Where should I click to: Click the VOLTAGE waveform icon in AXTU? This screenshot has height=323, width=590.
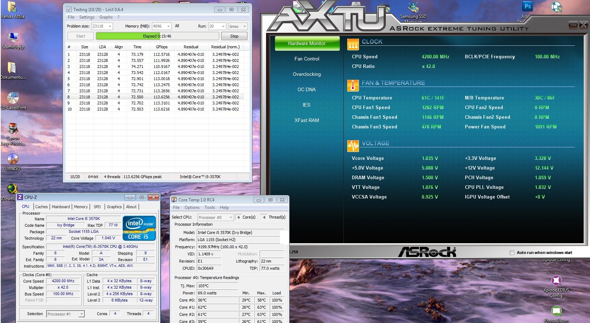[353, 146]
